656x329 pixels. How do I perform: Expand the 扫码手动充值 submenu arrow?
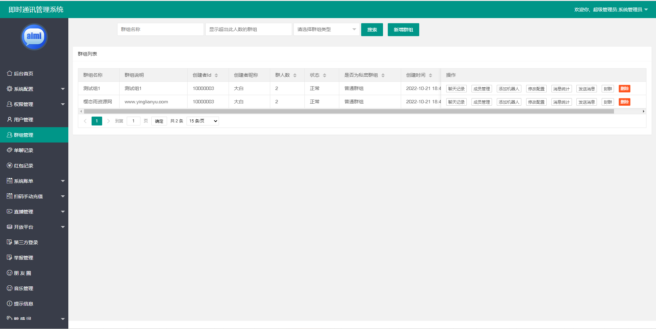63,196
